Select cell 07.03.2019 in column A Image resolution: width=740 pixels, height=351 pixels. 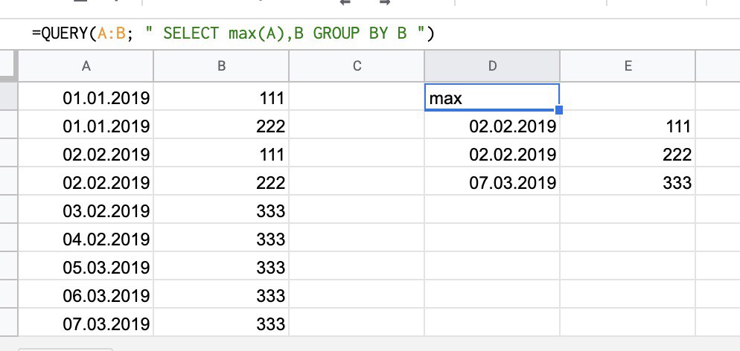pyautogui.click(x=86, y=324)
